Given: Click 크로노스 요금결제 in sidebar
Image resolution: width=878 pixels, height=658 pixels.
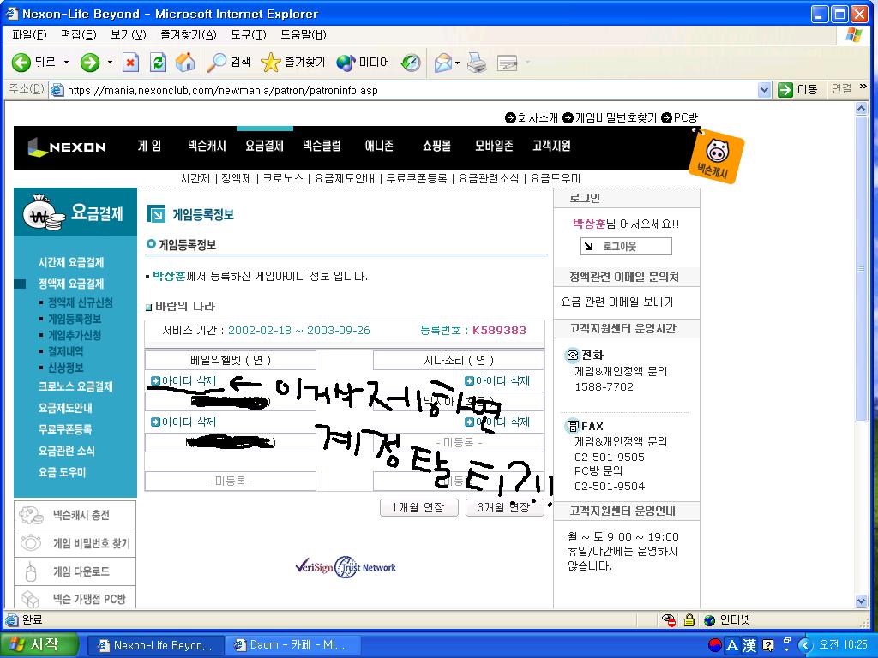Looking at the screenshot, I should click(75, 386).
